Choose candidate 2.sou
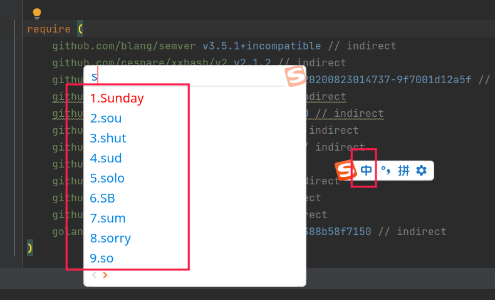Screen dimensions: 495x300 click(106, 118)
